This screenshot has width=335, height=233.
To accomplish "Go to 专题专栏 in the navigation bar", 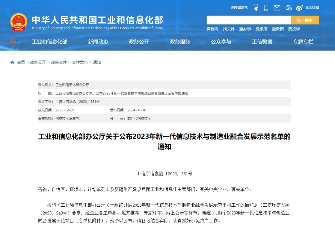I will click(303, 42).
